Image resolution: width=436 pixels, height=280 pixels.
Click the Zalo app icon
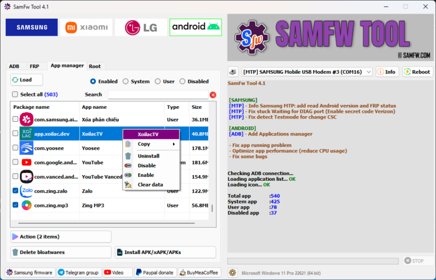[26, 191]
